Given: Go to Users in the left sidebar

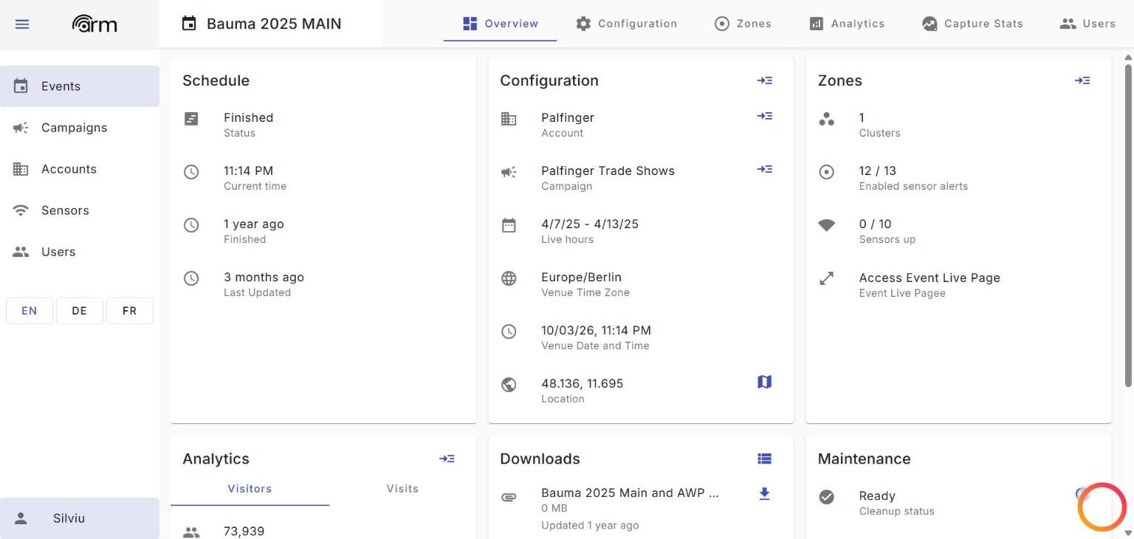Looking at the screenshot, I should (80, 252).
